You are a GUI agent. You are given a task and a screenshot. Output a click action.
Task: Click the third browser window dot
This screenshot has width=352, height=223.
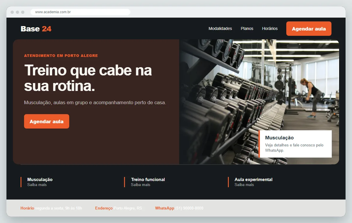click(23, 12)
